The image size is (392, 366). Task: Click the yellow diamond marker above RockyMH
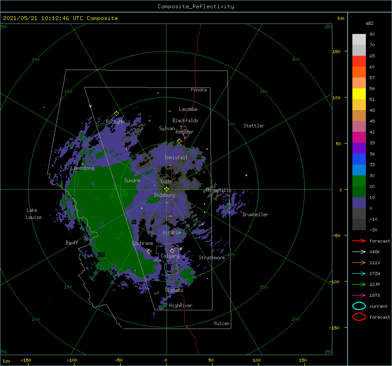click(x=116, y=114)
